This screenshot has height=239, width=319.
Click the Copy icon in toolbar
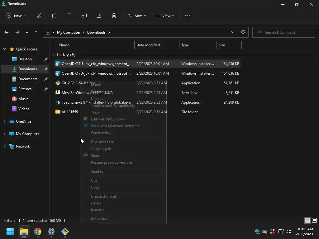click(54, 16)
